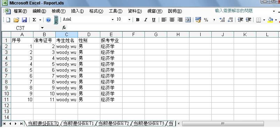
Task: Click Decrease Indent icon
Action: tap(241, 20)
